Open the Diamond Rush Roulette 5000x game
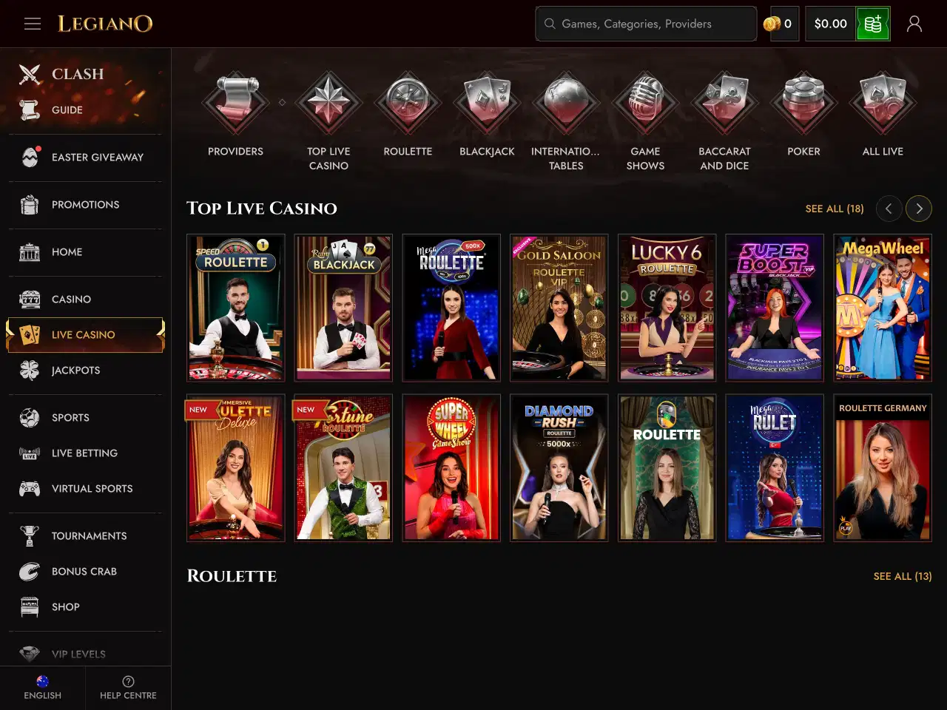 559,468
